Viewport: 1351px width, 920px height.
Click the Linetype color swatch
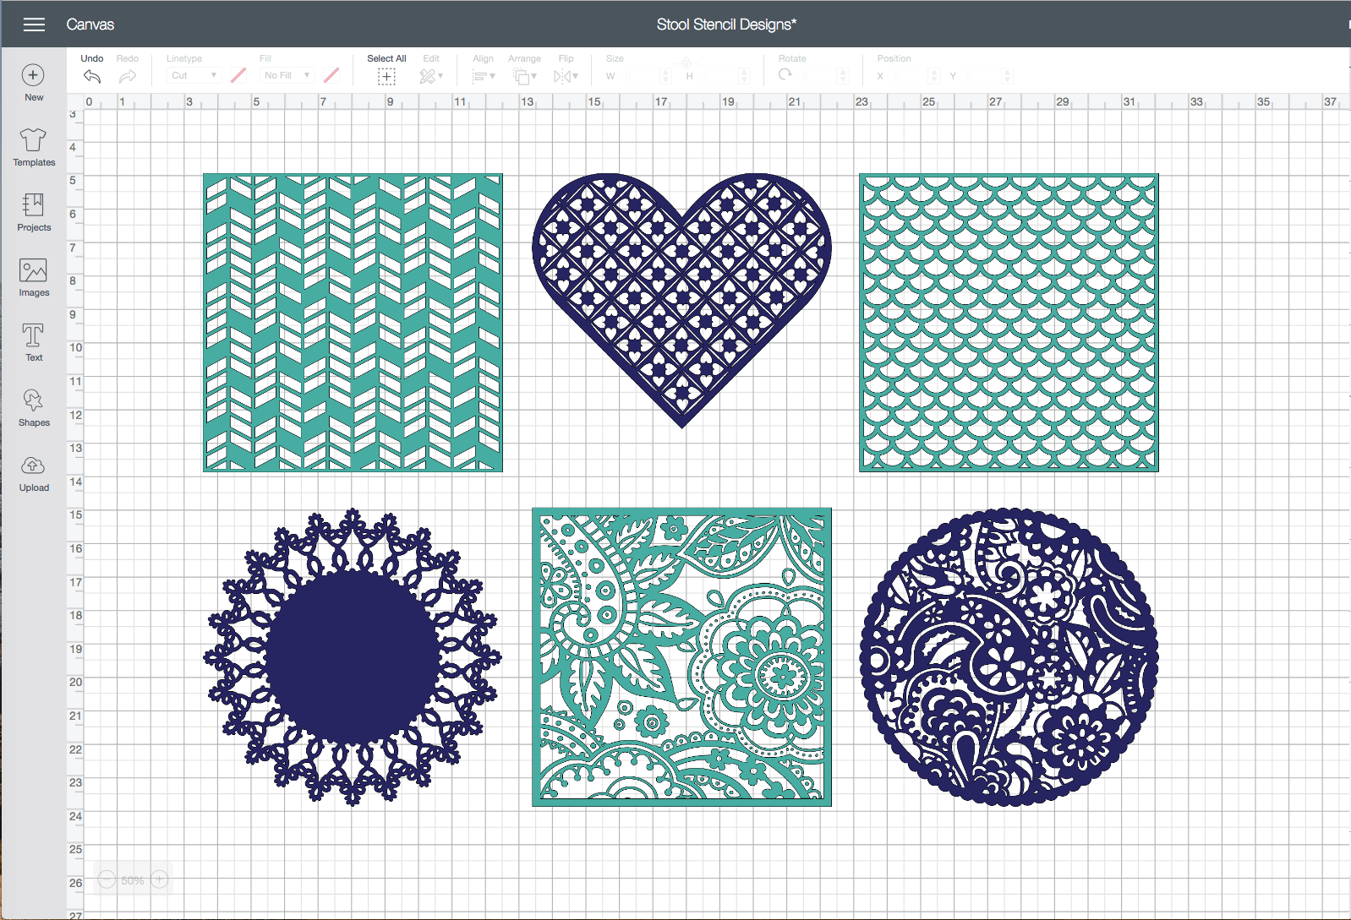tap(238, 75)
